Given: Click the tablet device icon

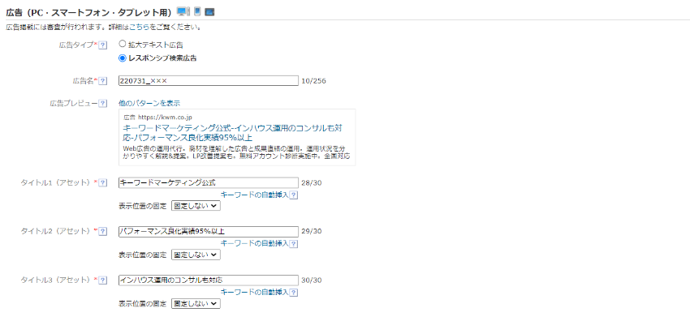Looking at the screenshot, I should pyautogui.click(x=209, y=11).
